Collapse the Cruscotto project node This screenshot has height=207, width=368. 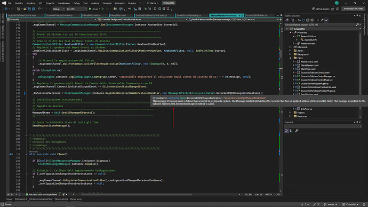click(x=287, y=29)
